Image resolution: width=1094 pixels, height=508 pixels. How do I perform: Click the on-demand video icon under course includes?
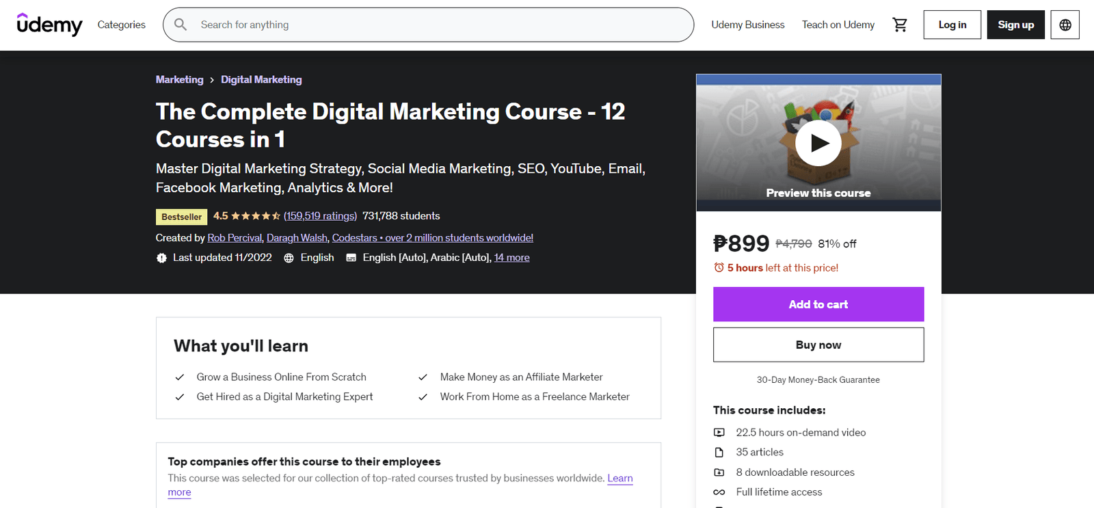[x=719, y=432]
